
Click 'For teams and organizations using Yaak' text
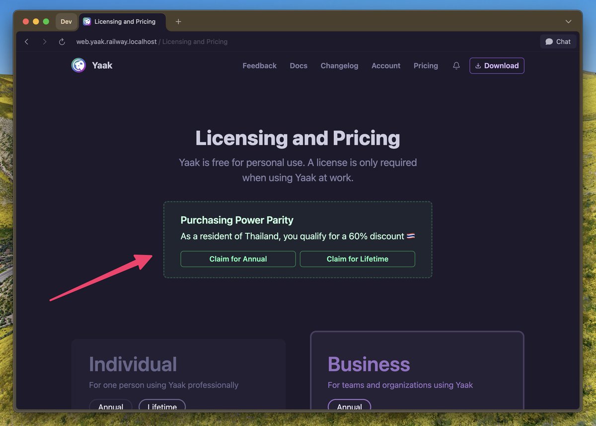[x=400, y=385]
